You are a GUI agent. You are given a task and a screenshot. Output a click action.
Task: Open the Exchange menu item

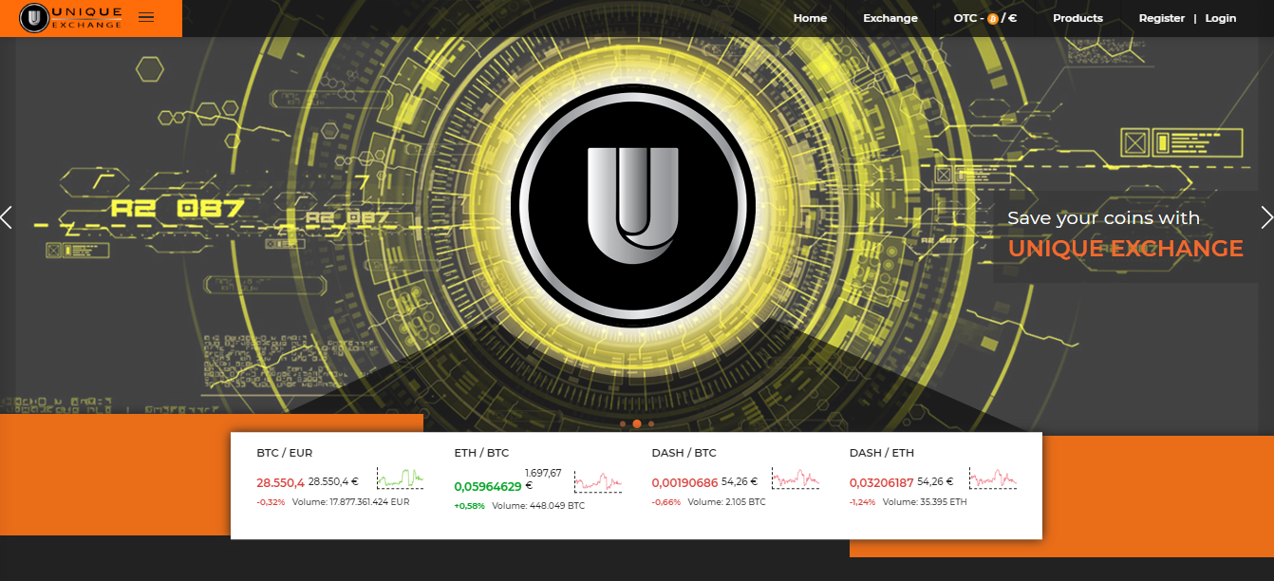(890, 18)
